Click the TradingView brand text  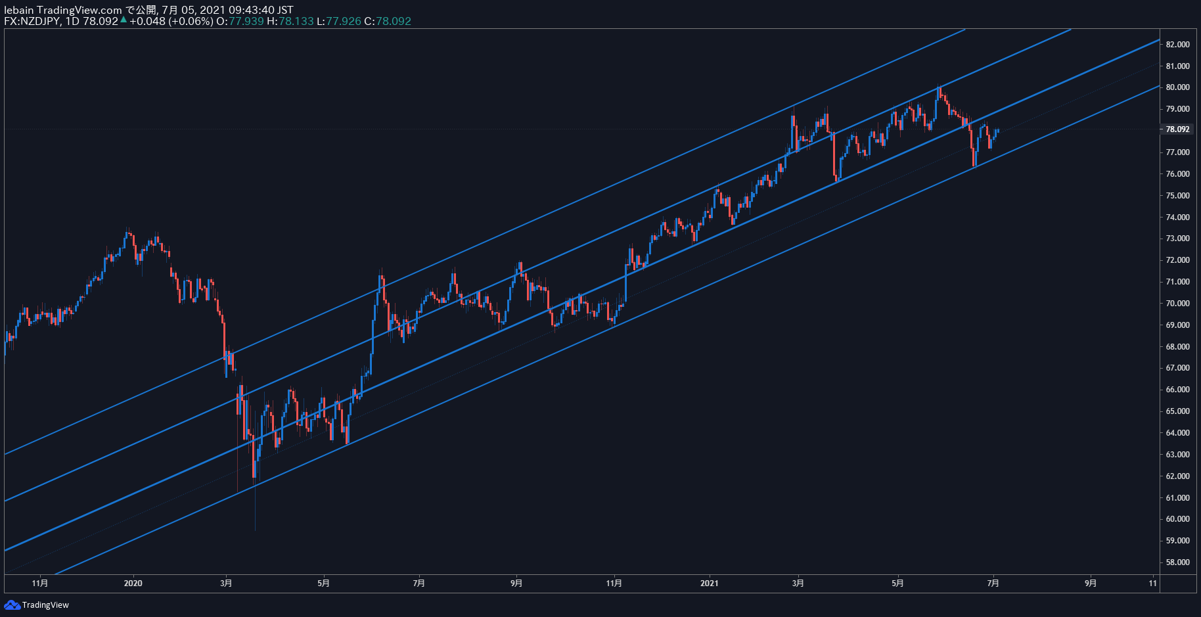pos(45,605)
